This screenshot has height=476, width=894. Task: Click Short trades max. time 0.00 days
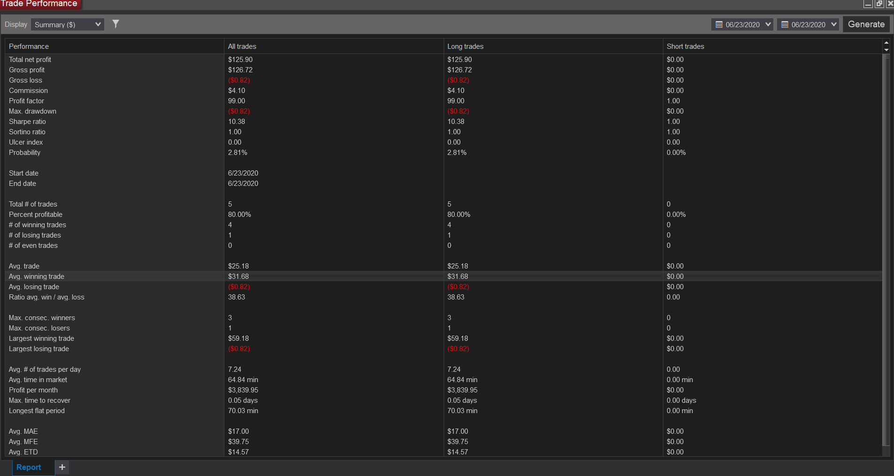click(x=681, y=400)
